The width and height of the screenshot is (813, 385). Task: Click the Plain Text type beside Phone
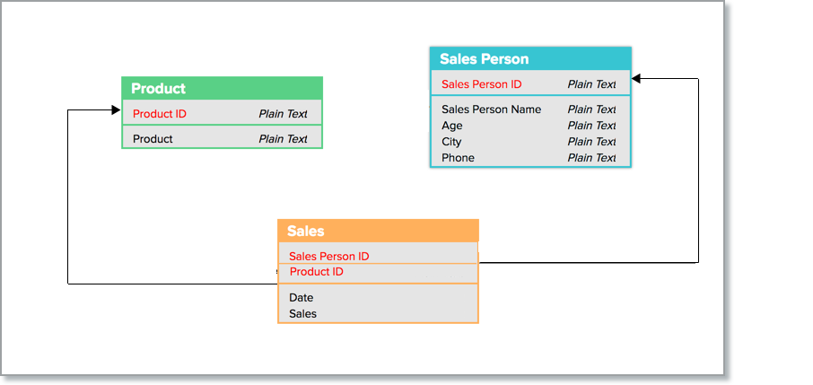point(591,158)
